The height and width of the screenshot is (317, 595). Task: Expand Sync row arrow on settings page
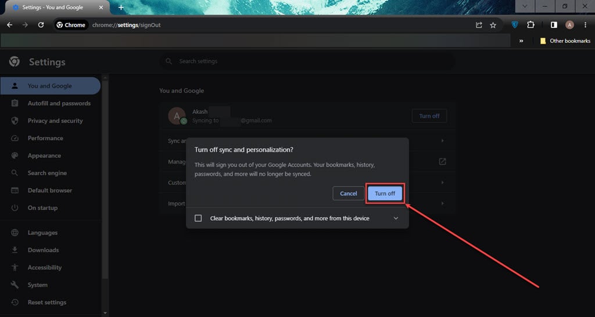click(442, 141)
